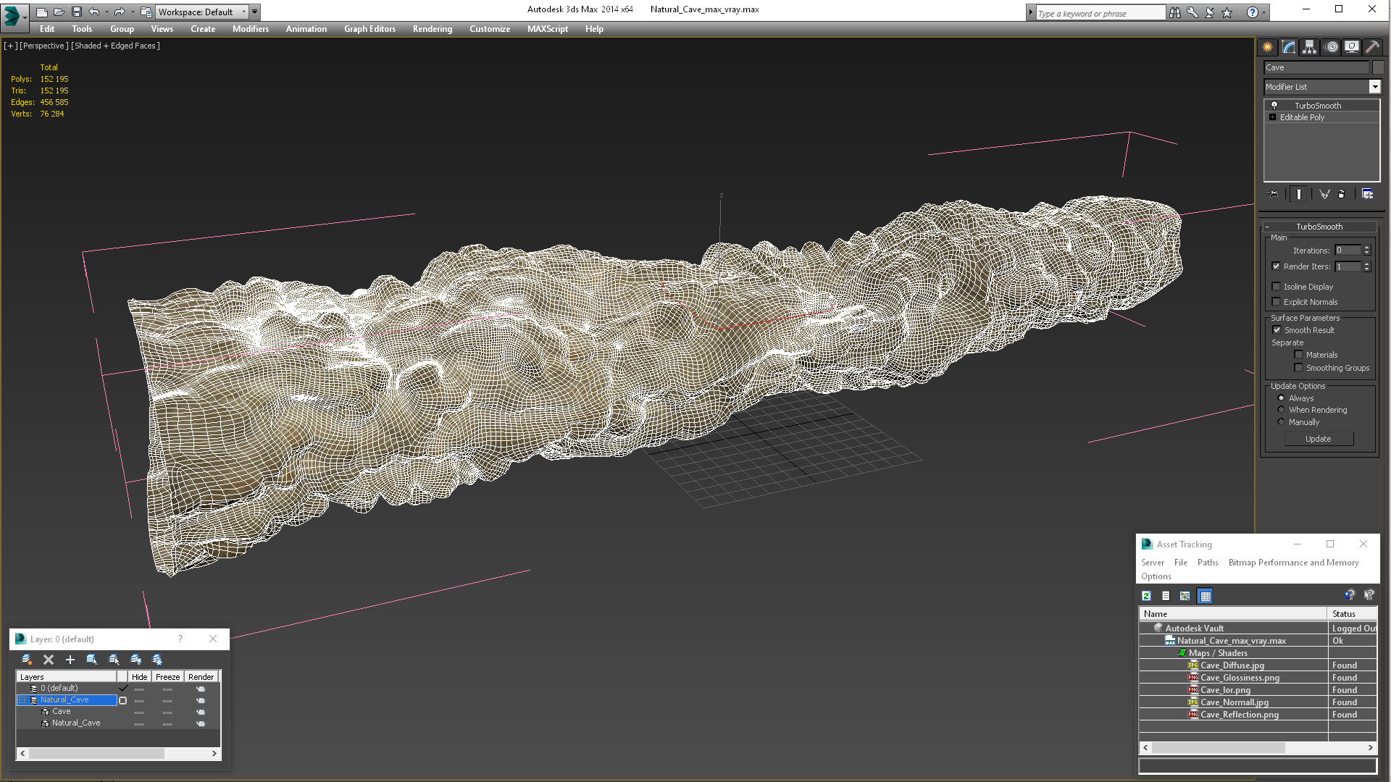
Task: Click Hide/Unhide All Layers icon
Action: (x=135, y=660)
